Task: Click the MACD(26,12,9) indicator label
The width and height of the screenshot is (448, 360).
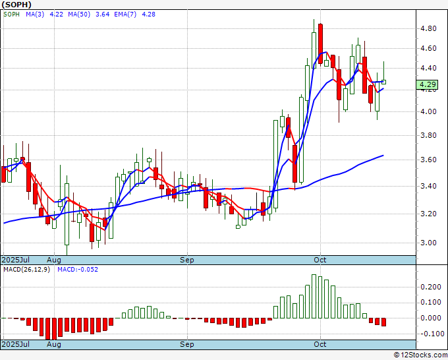Action: [26, 270]
